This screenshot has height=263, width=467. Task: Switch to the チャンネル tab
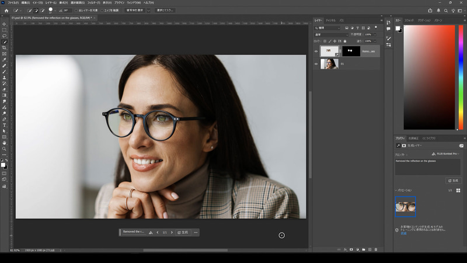click(330, 20)
